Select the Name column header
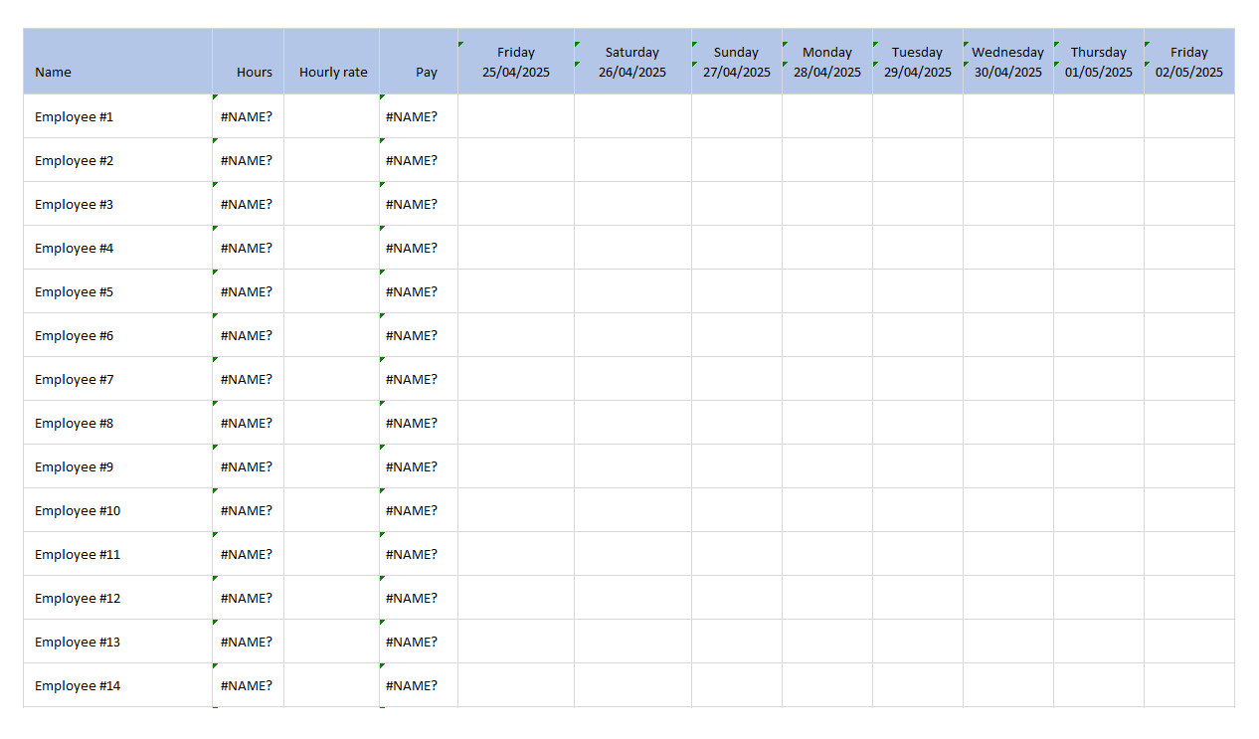The height and width of the screenshot is (739, 1259). [117, 62]
